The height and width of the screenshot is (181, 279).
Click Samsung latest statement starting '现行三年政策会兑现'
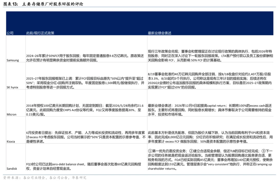click(210, 56)
